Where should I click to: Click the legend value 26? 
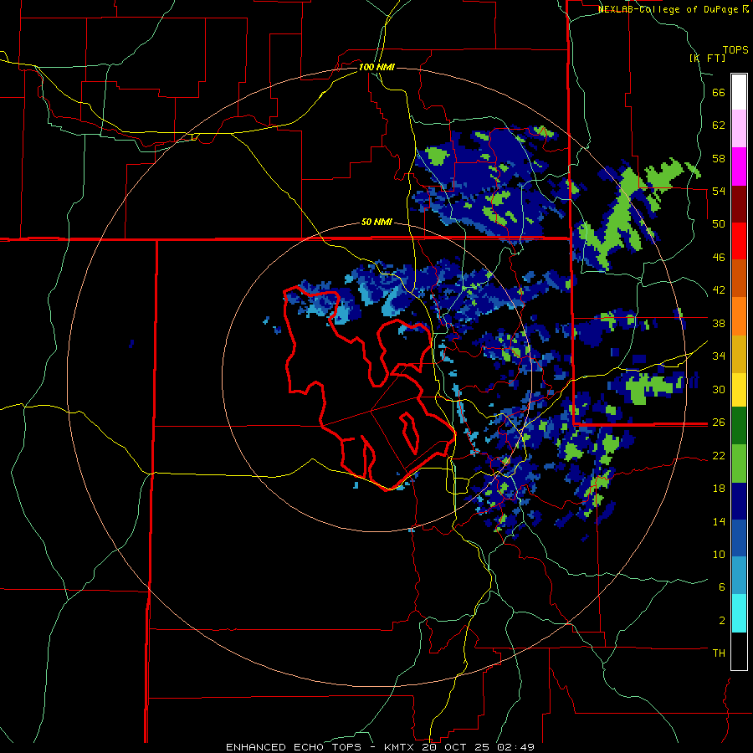[x=719, y=423]
